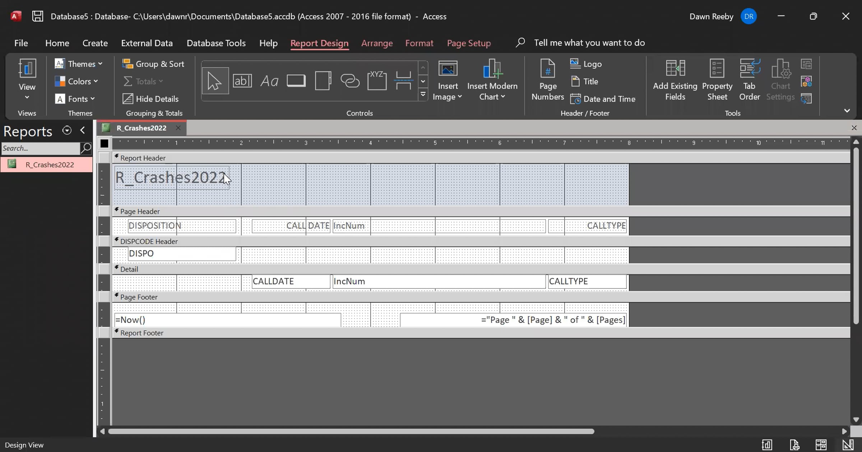Switch to the Arrange ribbon tab
862x452 pixels.
(x=377, y=43)
